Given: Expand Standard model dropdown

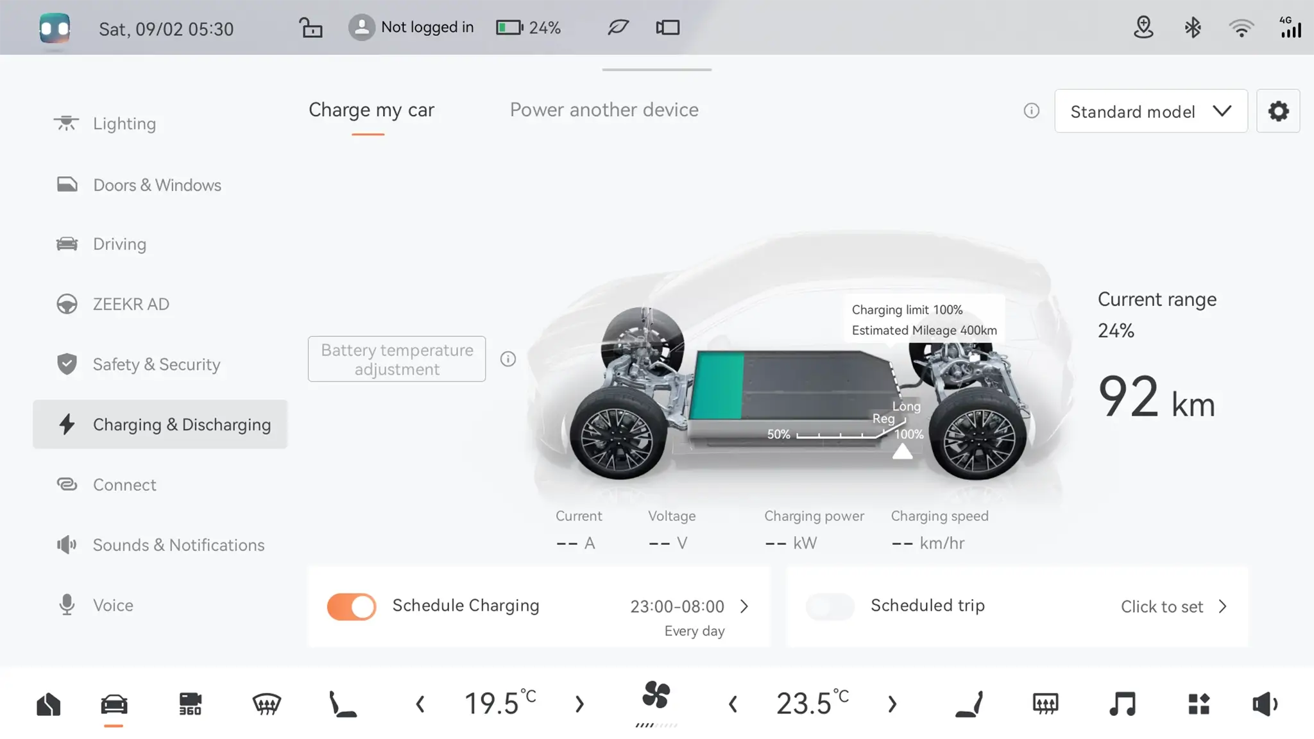Looking at the screenshot, I should (x=1150, y=110).
